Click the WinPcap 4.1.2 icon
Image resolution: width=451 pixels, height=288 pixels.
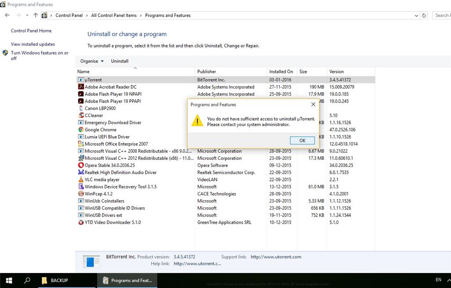click(81, 194)
